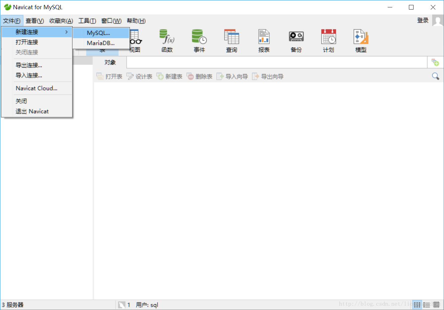This screenshot has height=310, width=444.
Task: Switch to list view in status bar
Action: (426, 305)
